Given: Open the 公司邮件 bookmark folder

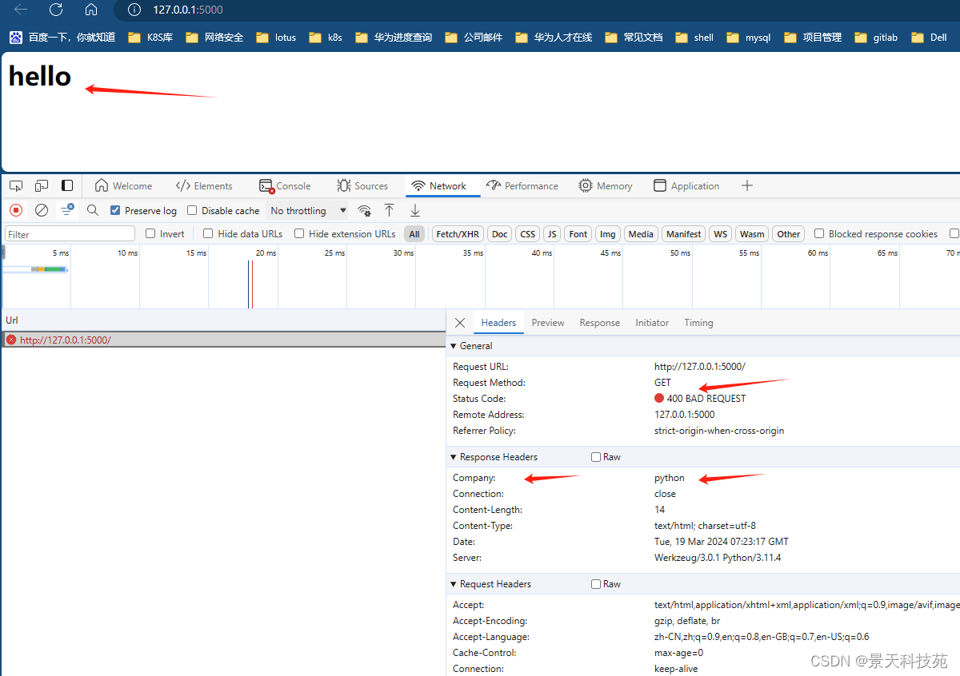Looking at the screenshot, I should 474,37.
